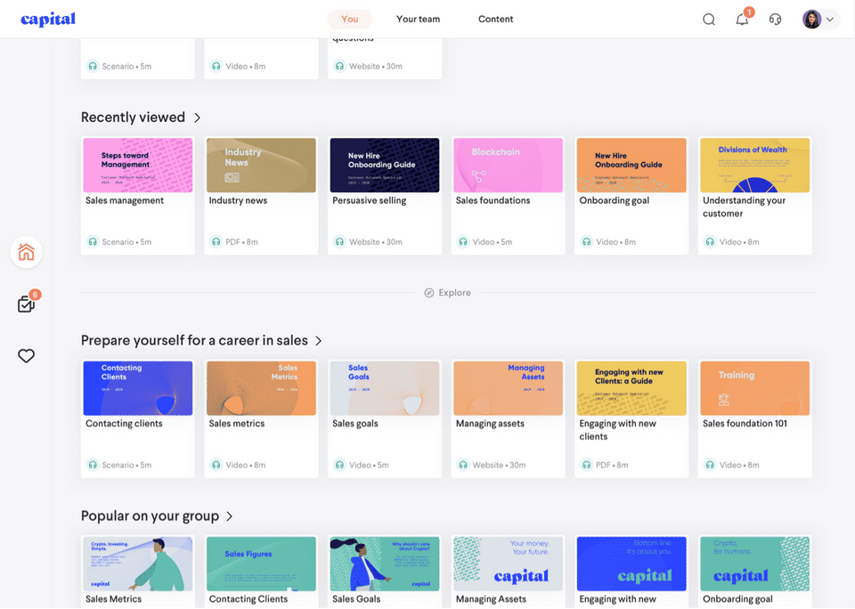The image size is (855, 609).
Task: Click headphone icon on Industry news card
Action: coord(216,241)
